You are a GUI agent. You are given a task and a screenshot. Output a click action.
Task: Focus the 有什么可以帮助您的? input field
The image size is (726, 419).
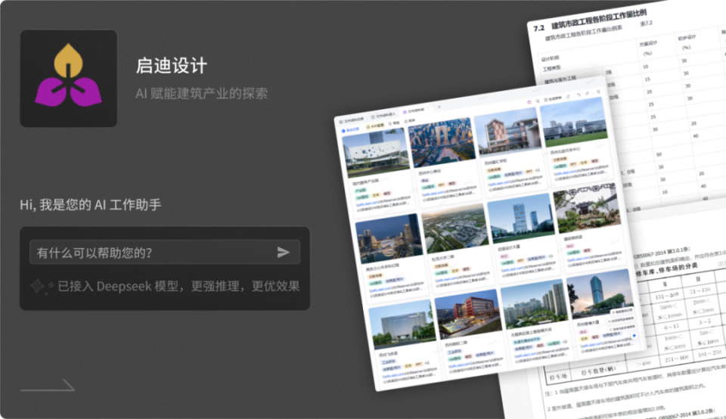(165, 253)
